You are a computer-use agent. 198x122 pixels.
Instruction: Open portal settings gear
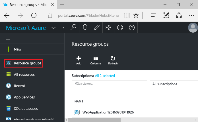108,28
